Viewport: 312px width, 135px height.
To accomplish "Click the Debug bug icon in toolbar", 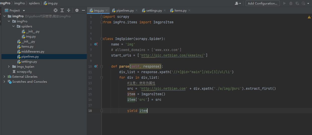I will pyautogui.click(x=291, y=3).
